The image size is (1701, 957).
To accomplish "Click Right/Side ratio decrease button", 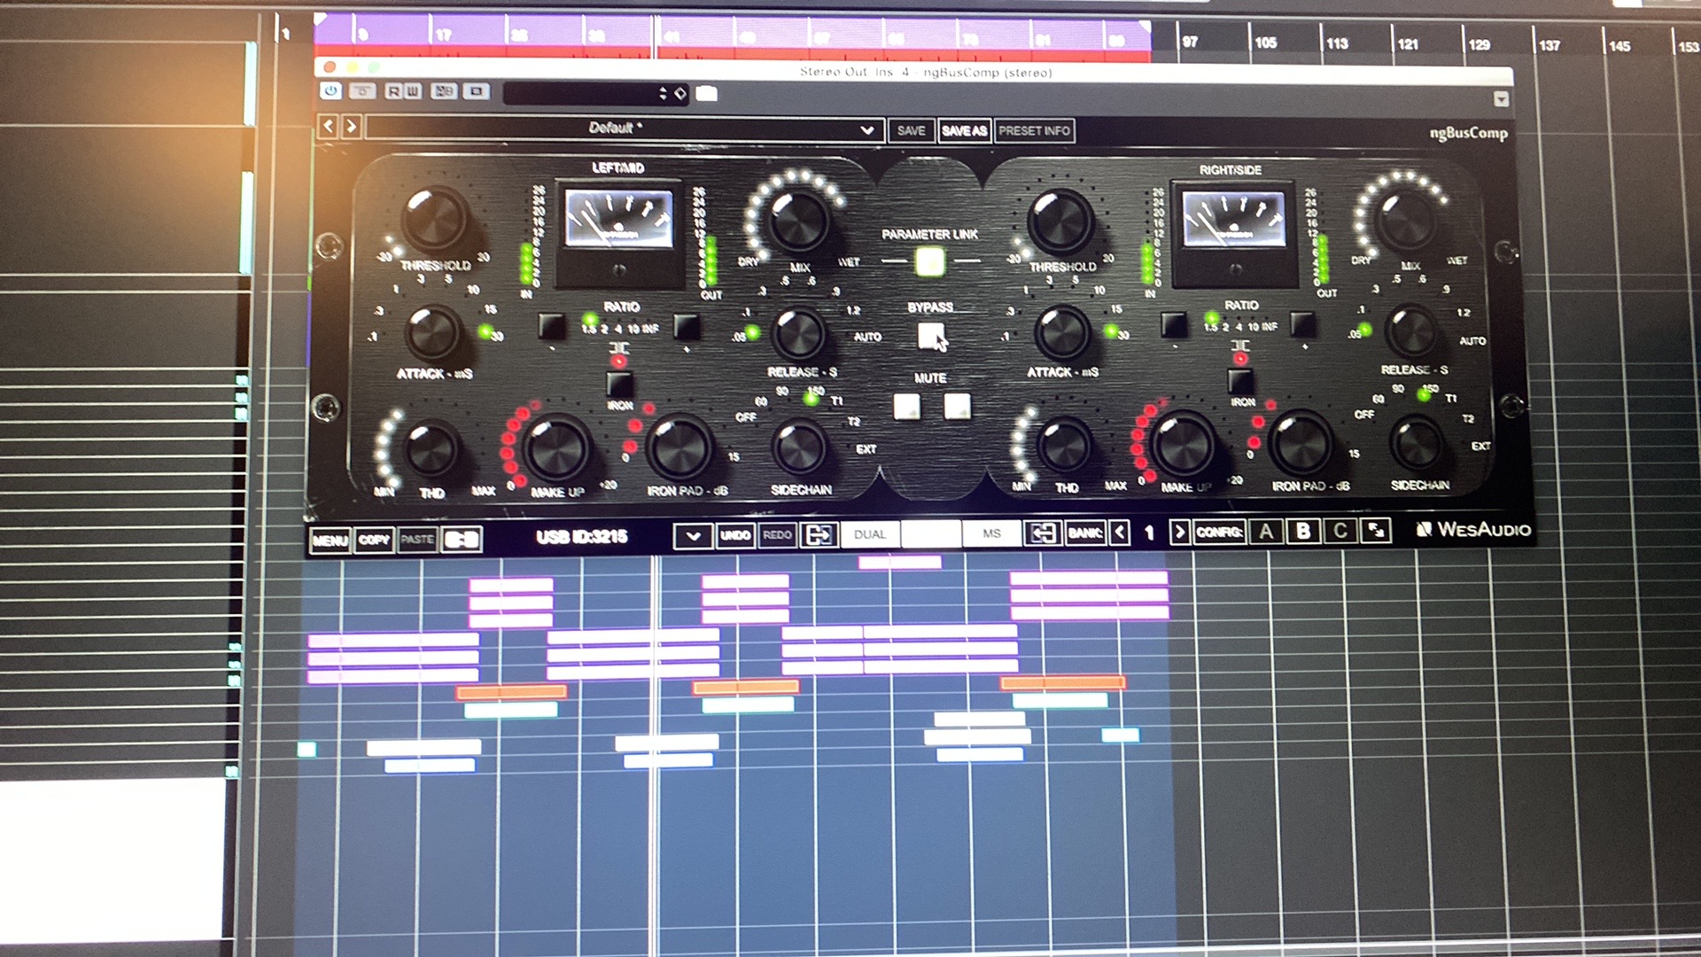I will click(1174, 325).
